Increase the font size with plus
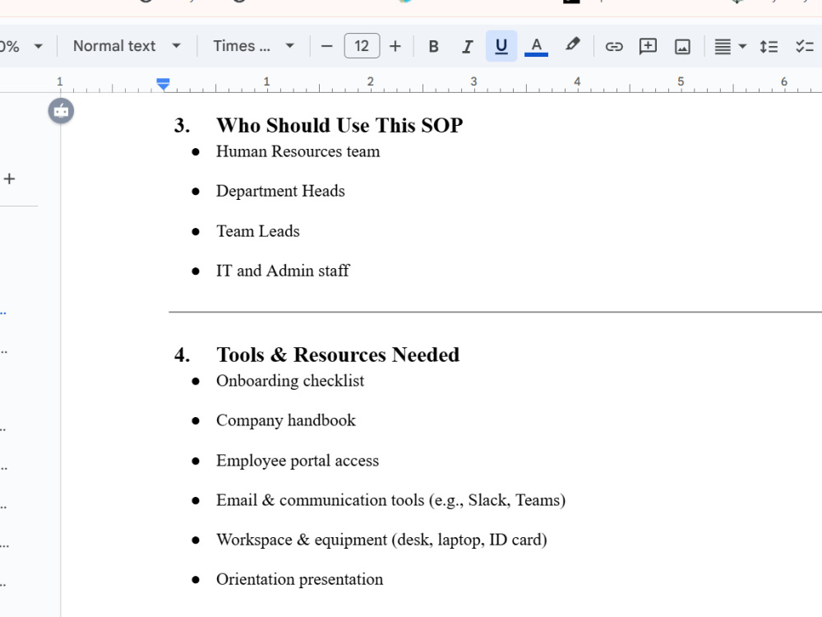Image resolution: width=822 pixels, height=617 pixels. pyautogui.click(x=395, y=46)
